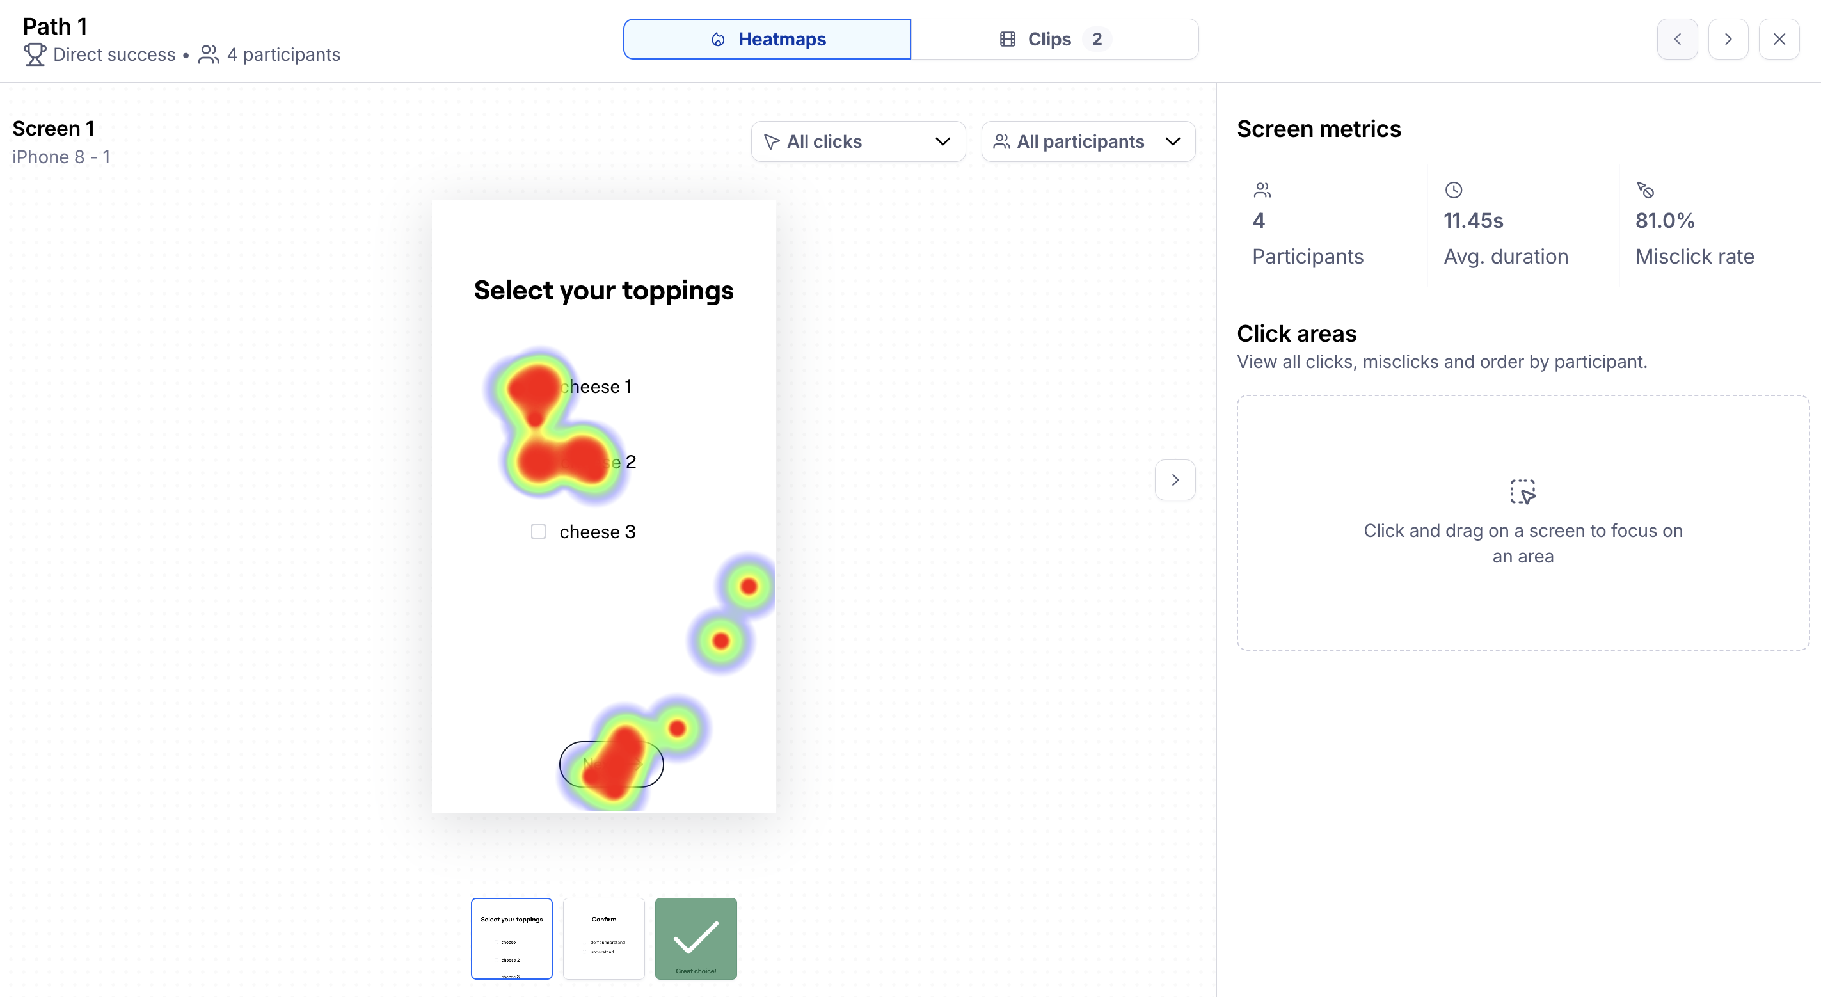Switch to the Heatmaps tab
Viewport: 1821px width, 997px height.
(767, 40)
